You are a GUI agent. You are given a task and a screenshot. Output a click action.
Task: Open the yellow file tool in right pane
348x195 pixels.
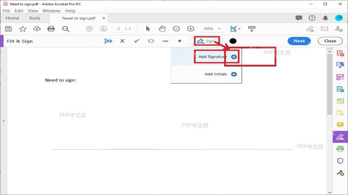pyautogui.click(x=340, y=113)
